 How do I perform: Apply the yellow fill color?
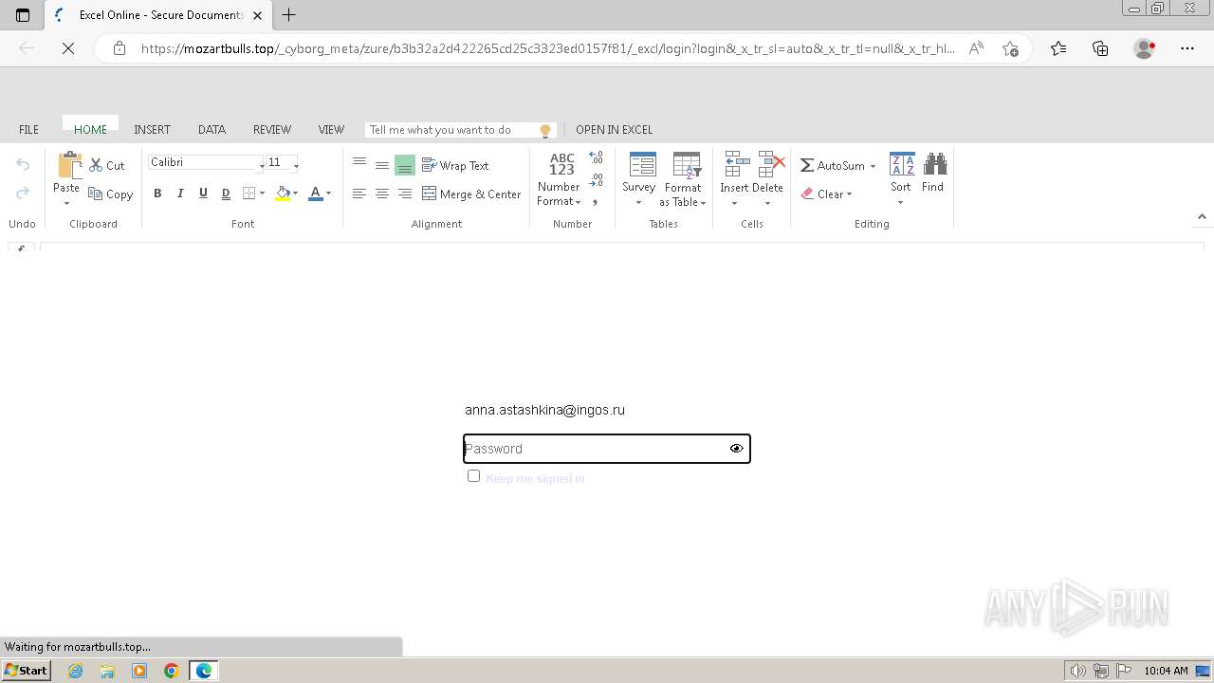pos(282,194)
